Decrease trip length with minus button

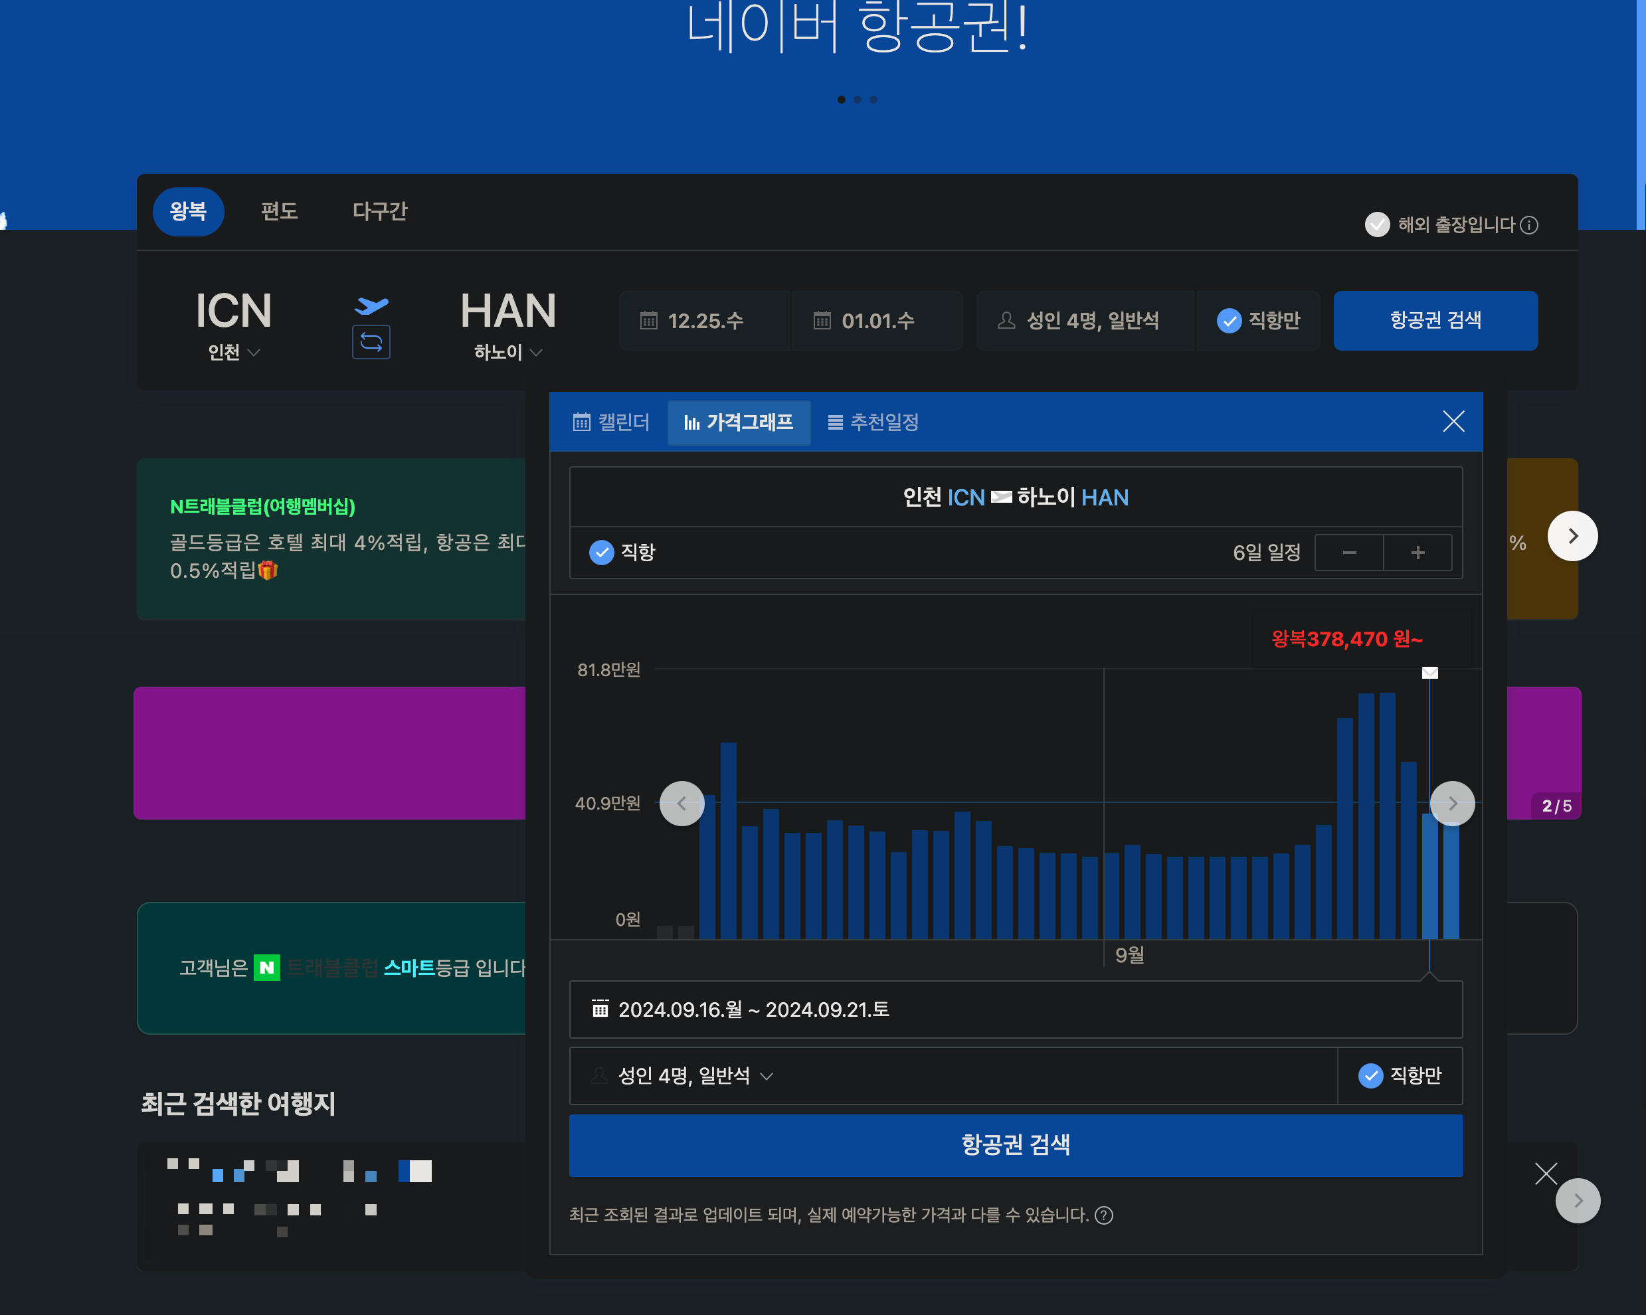coord(1349,553)
